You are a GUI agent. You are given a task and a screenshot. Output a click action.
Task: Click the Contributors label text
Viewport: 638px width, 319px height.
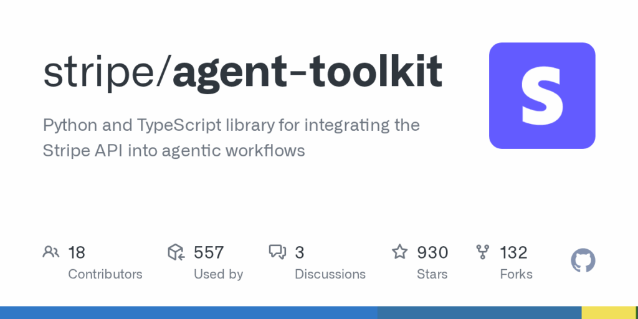pos(105,274)
